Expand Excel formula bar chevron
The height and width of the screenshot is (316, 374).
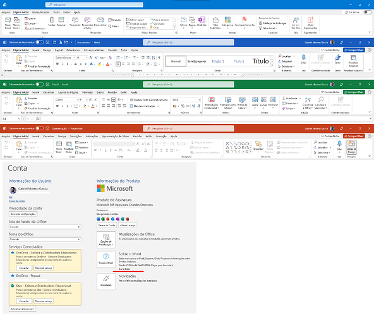click(370, 118)
